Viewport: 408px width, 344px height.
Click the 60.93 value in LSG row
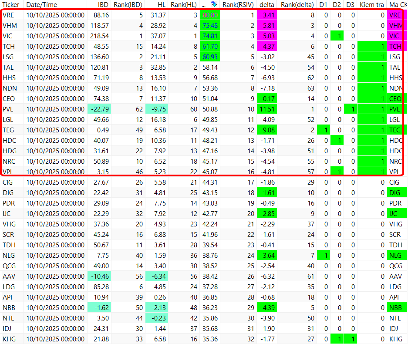tap(210, 57)
